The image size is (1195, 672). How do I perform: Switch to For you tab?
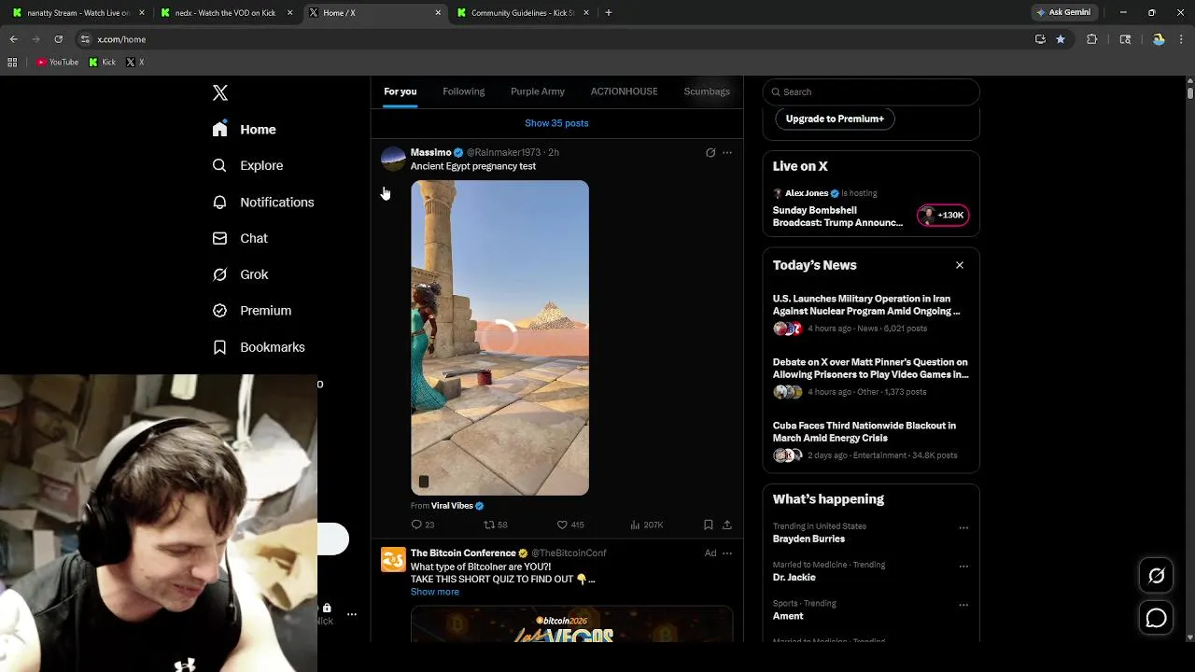[400, 91]
